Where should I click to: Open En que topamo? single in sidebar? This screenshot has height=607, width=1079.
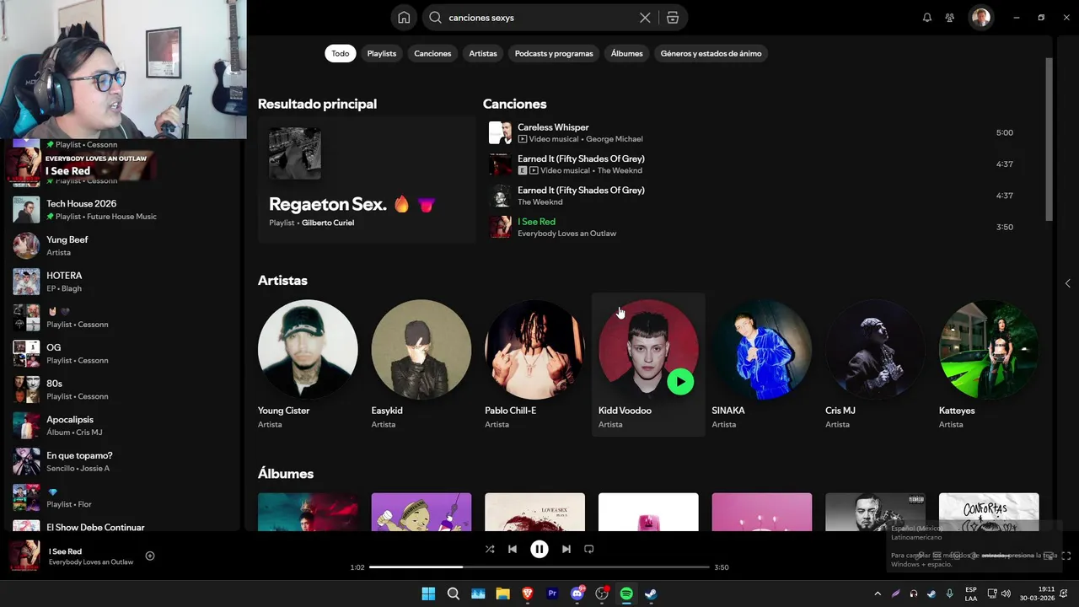tap(122, 461)
